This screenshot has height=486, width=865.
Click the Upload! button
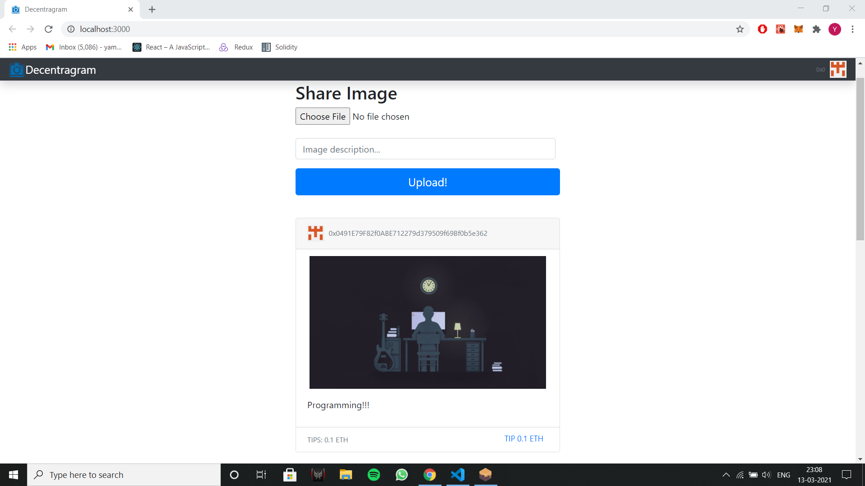[427, 182]
